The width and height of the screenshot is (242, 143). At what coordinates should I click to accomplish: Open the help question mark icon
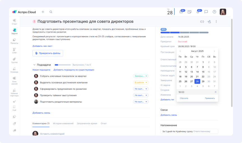pyautogui.click(x=214, y=12)
